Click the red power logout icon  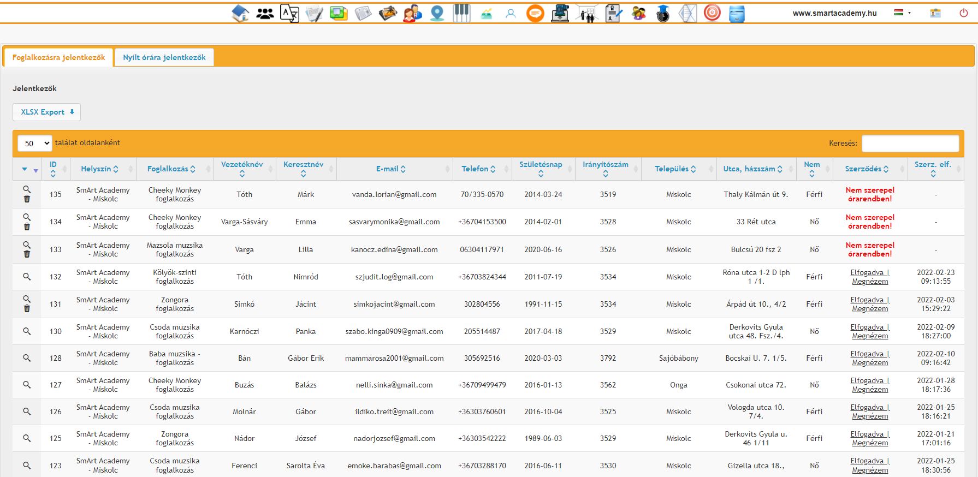pyautogui.click(x=963, y=13)
